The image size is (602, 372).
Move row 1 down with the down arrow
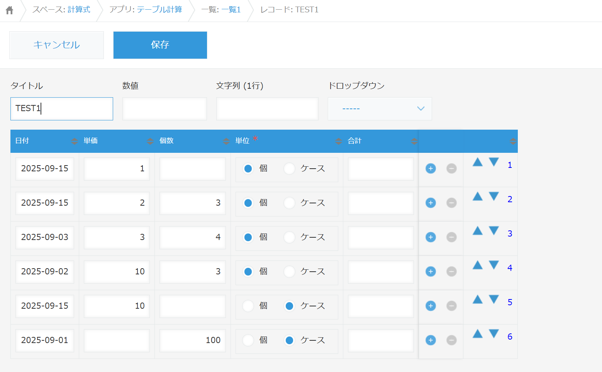(494, 162)
